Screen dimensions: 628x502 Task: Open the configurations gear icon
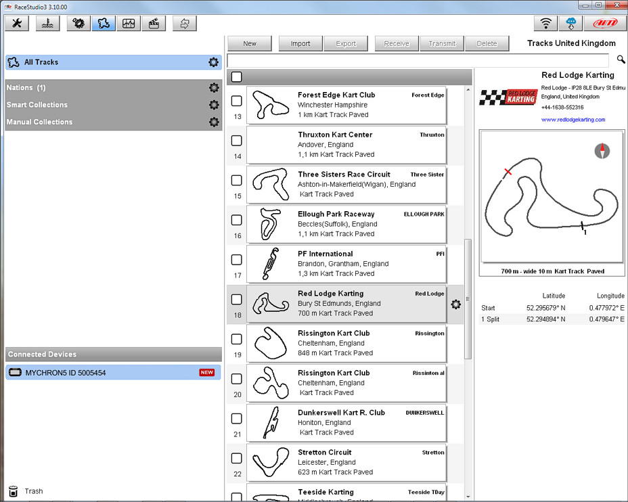click(78, 24)
